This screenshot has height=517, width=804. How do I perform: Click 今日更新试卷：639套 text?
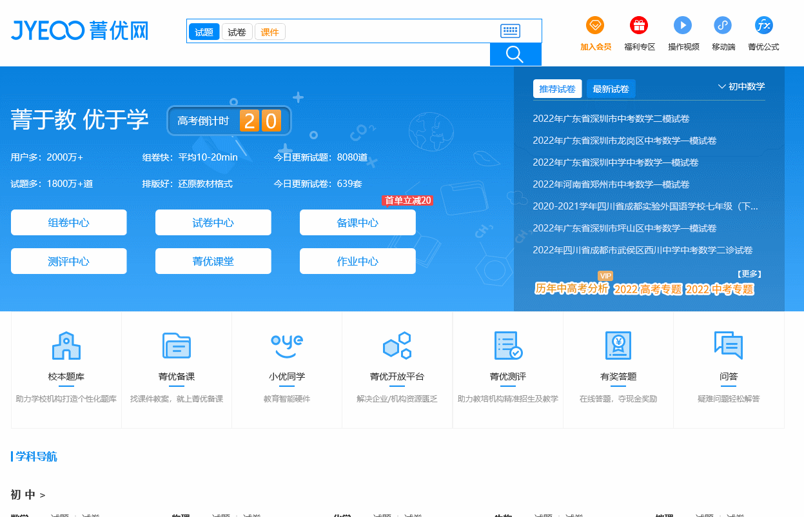(318, 184)
